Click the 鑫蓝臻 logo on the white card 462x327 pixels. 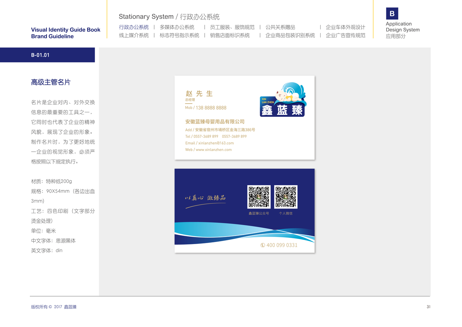tap(283, 100)
